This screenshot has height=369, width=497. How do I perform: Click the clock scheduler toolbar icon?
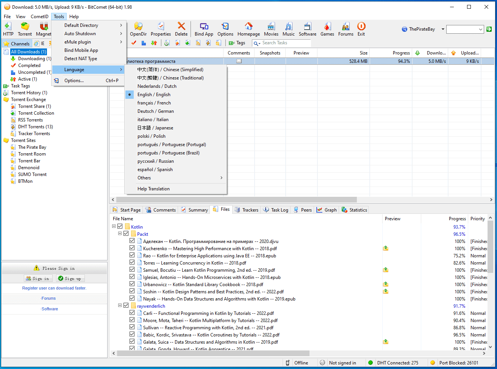167,43
